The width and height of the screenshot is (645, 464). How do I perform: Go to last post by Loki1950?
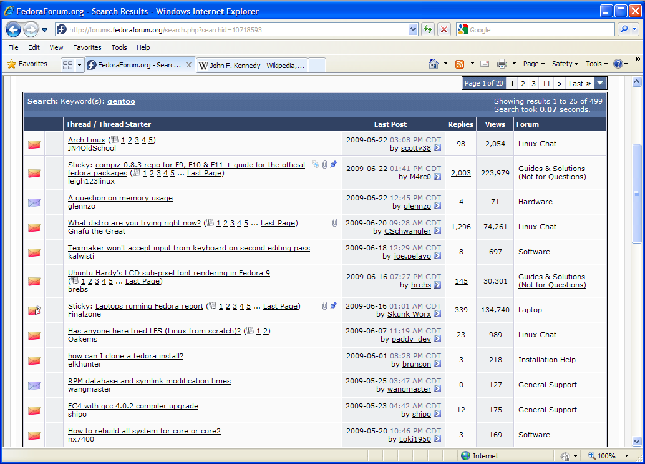click(438, 439)
